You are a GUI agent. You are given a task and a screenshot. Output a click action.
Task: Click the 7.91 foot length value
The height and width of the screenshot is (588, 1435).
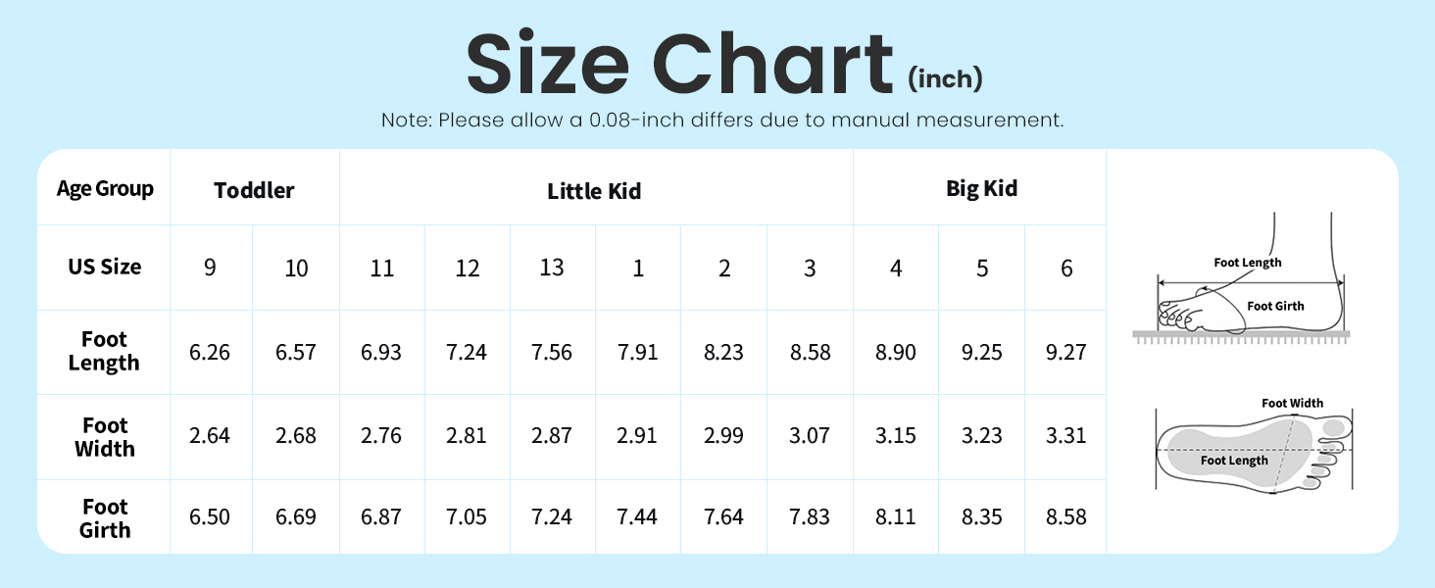[x=638, y=352]
